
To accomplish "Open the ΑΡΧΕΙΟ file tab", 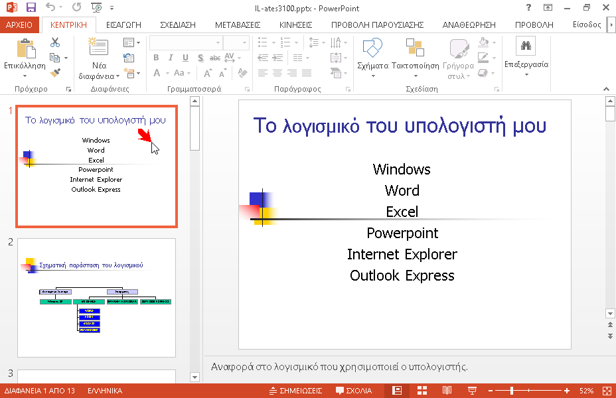I will [x=19, y=25].
